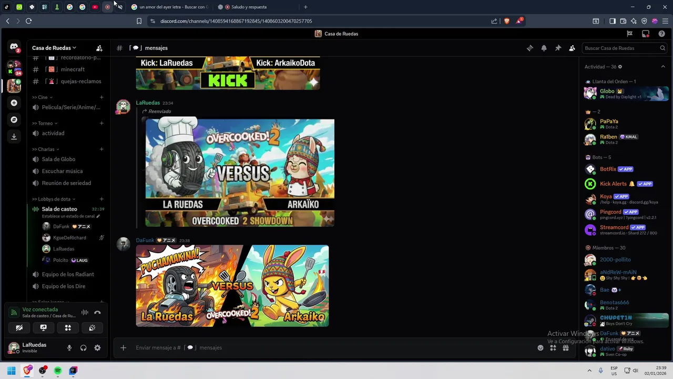Screen dimensions: 673x379
Task: Add channel to Cine category
Action: coord(101,97)
